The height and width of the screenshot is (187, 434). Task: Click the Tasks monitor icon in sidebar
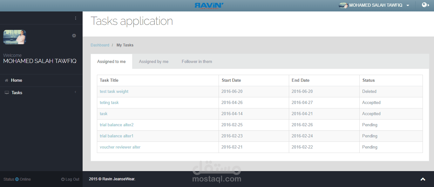click(x=7, y=93)
